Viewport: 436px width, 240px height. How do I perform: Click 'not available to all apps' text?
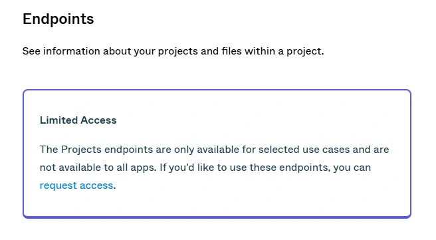point(98,168)
